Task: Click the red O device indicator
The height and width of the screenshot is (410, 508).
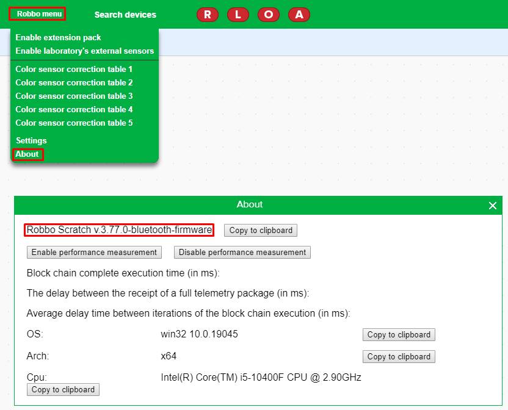Action: (269, 15)
